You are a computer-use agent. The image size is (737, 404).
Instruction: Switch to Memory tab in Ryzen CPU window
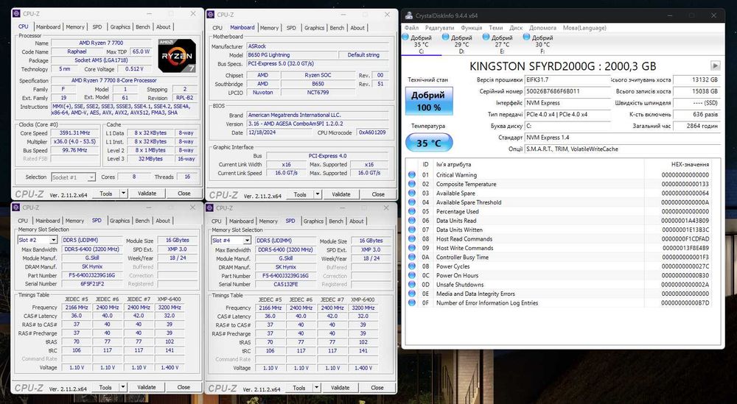click(75, 27)
